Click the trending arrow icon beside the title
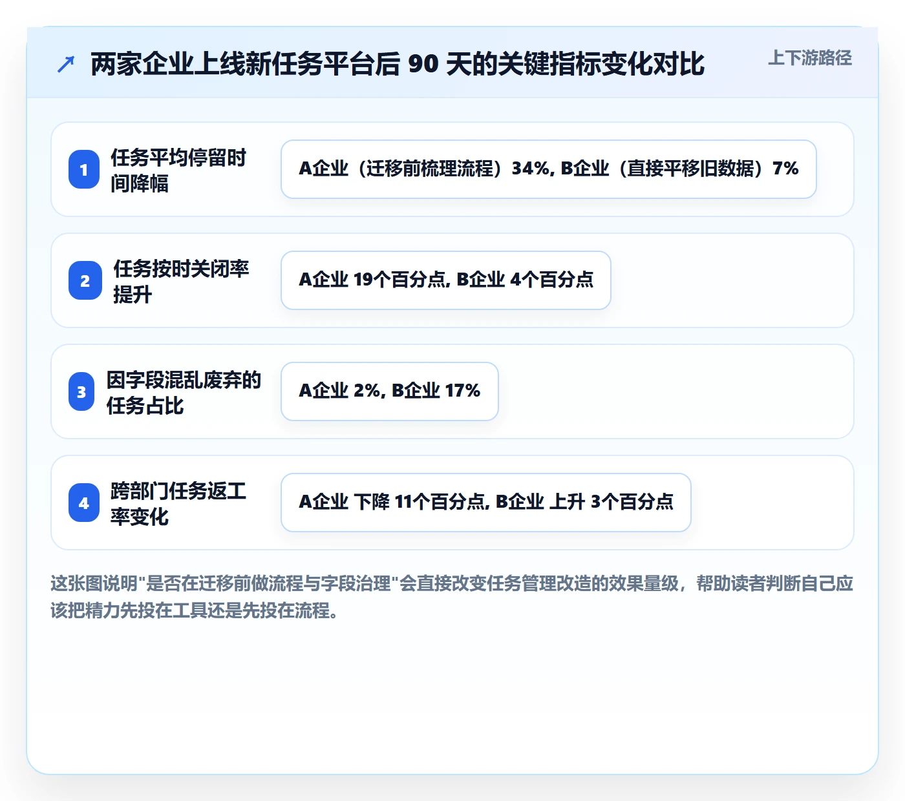 [66, 64]
